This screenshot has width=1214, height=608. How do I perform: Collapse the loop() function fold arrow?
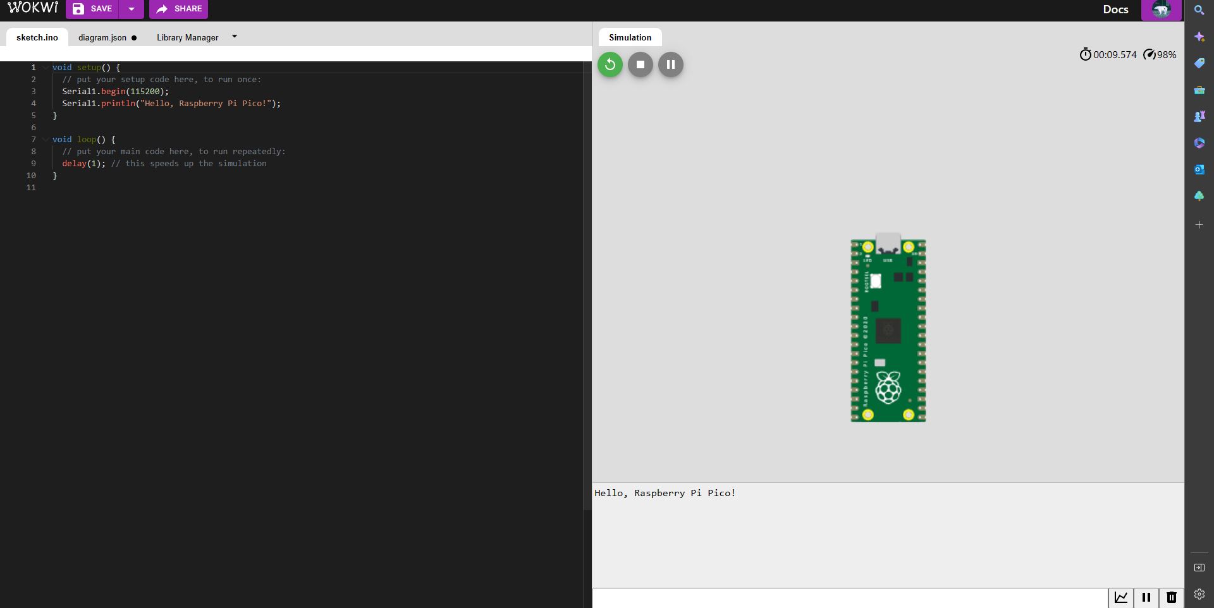pos(46,139)
